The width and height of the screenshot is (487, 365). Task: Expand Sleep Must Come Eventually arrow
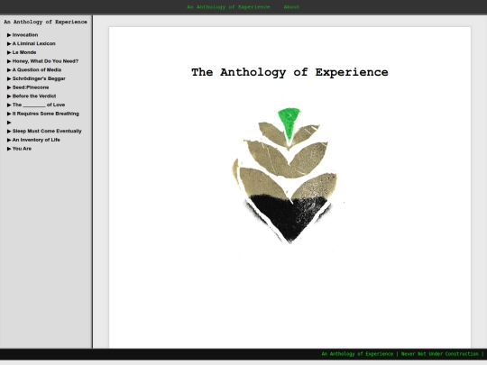click(x=9, y=132)
